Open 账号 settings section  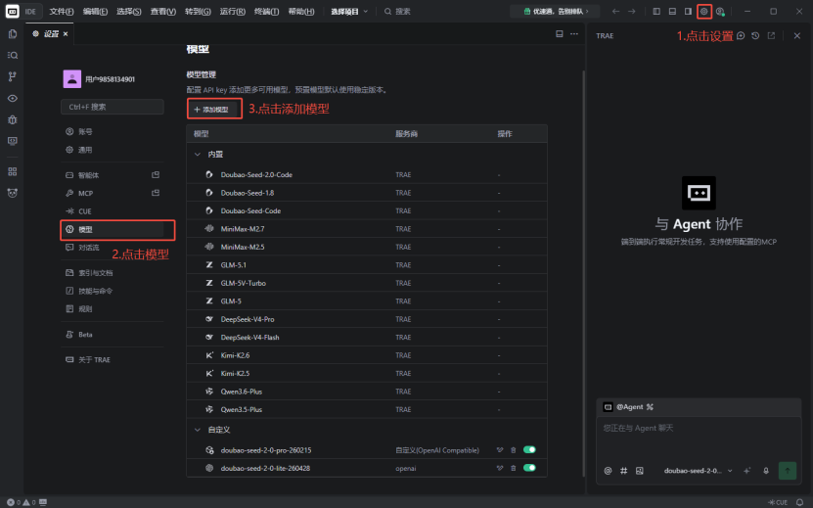coord(112,132)
